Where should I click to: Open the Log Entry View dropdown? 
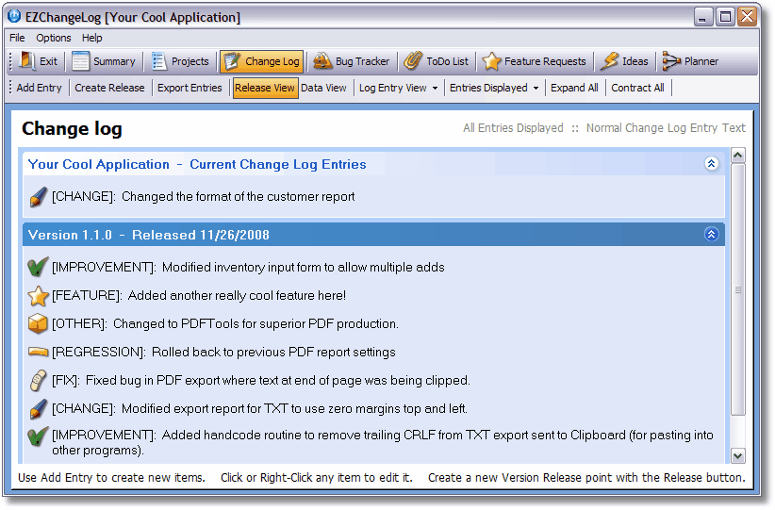pos(398,88)
